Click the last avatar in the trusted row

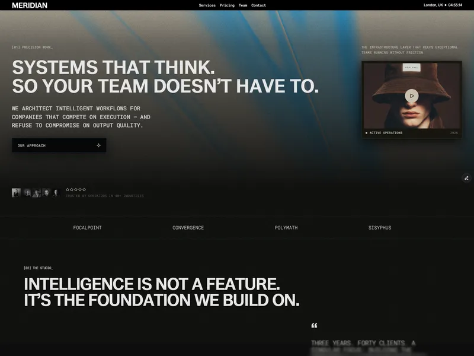coord(56,193)
